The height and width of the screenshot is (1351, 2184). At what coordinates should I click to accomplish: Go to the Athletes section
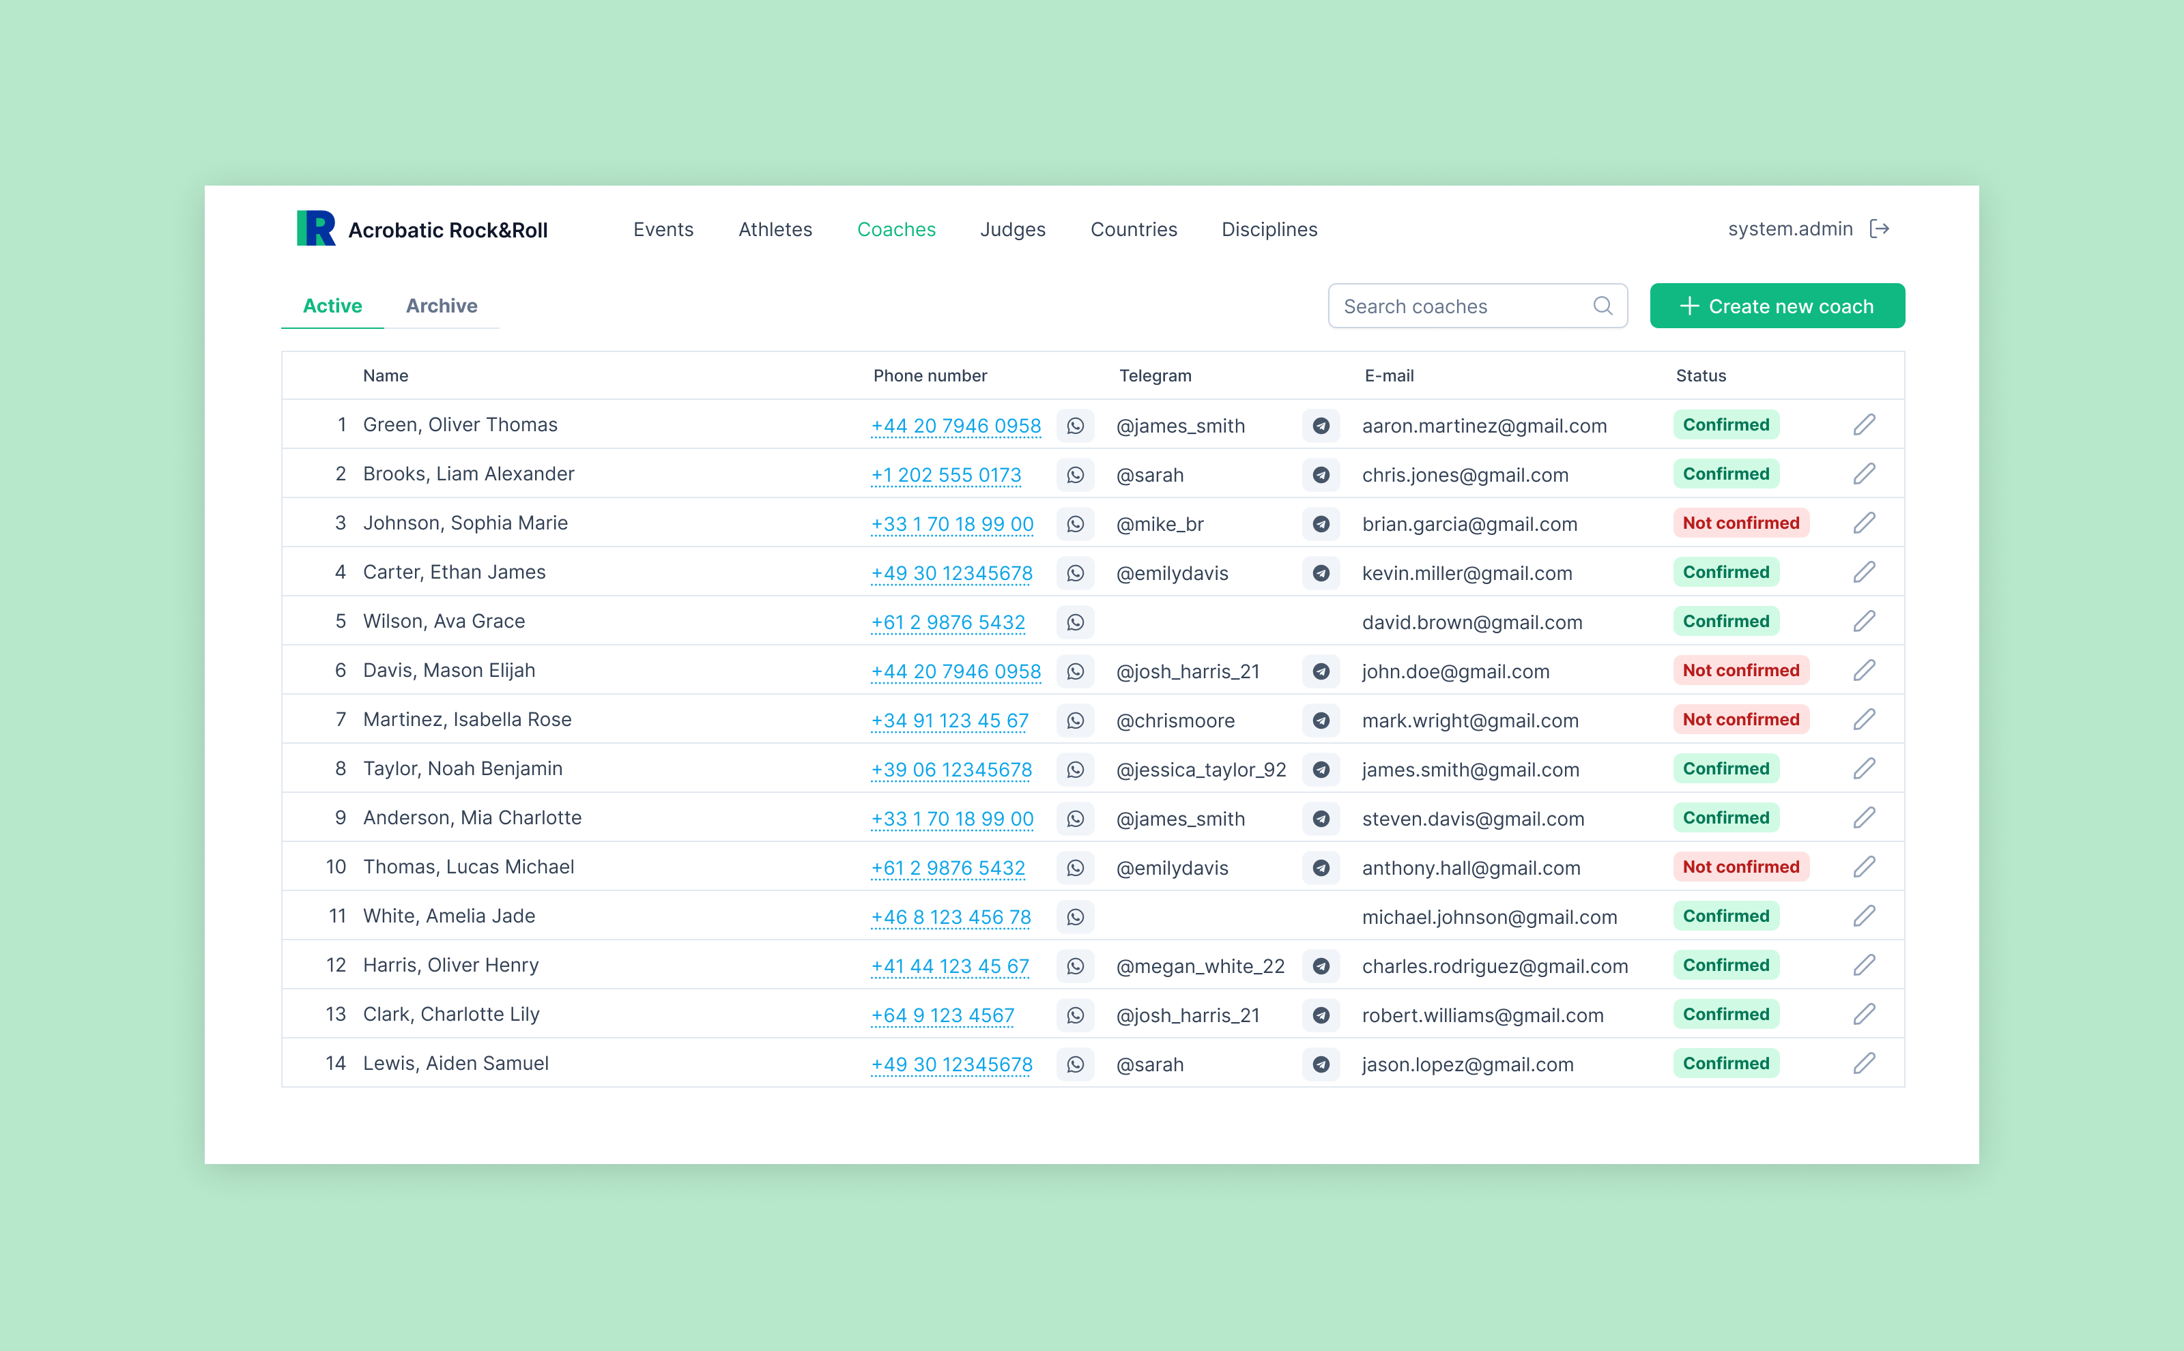pos(775,230)
